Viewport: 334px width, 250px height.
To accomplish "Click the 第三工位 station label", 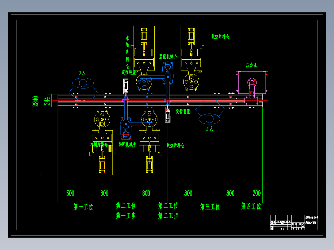I will coord(210,207).
